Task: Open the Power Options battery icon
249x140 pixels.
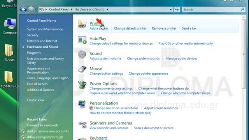Action: (82, 85)
